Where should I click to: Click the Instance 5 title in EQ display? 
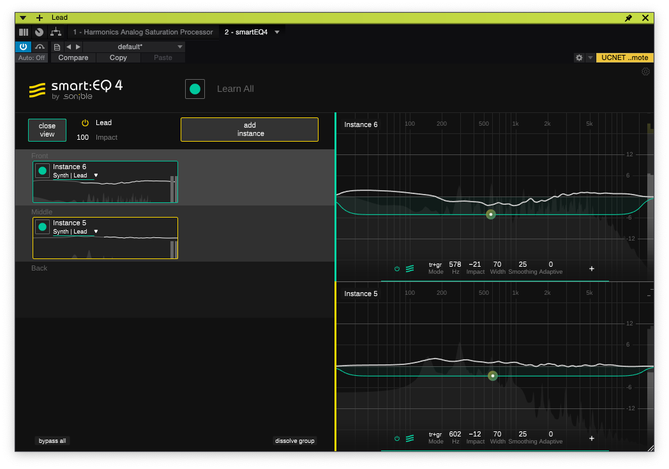pyautogui.click(x=361, y=294)
